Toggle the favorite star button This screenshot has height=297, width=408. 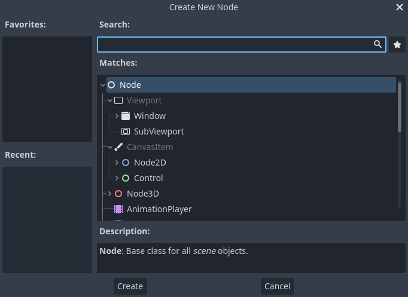[397, 45]
